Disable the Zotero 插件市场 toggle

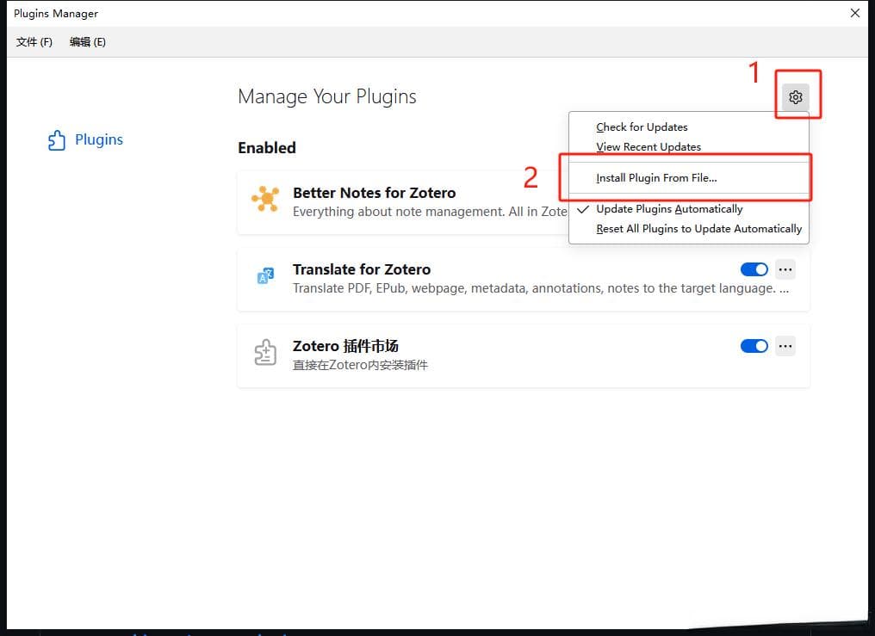pos(754,346)
